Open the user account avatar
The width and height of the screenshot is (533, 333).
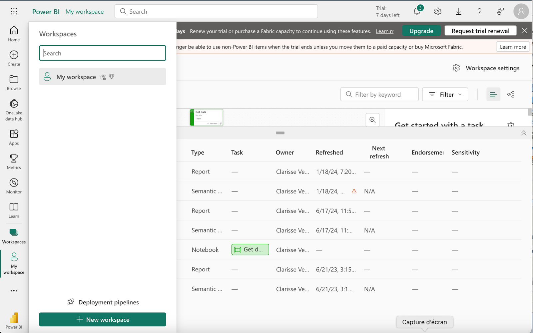coord(521,11)
